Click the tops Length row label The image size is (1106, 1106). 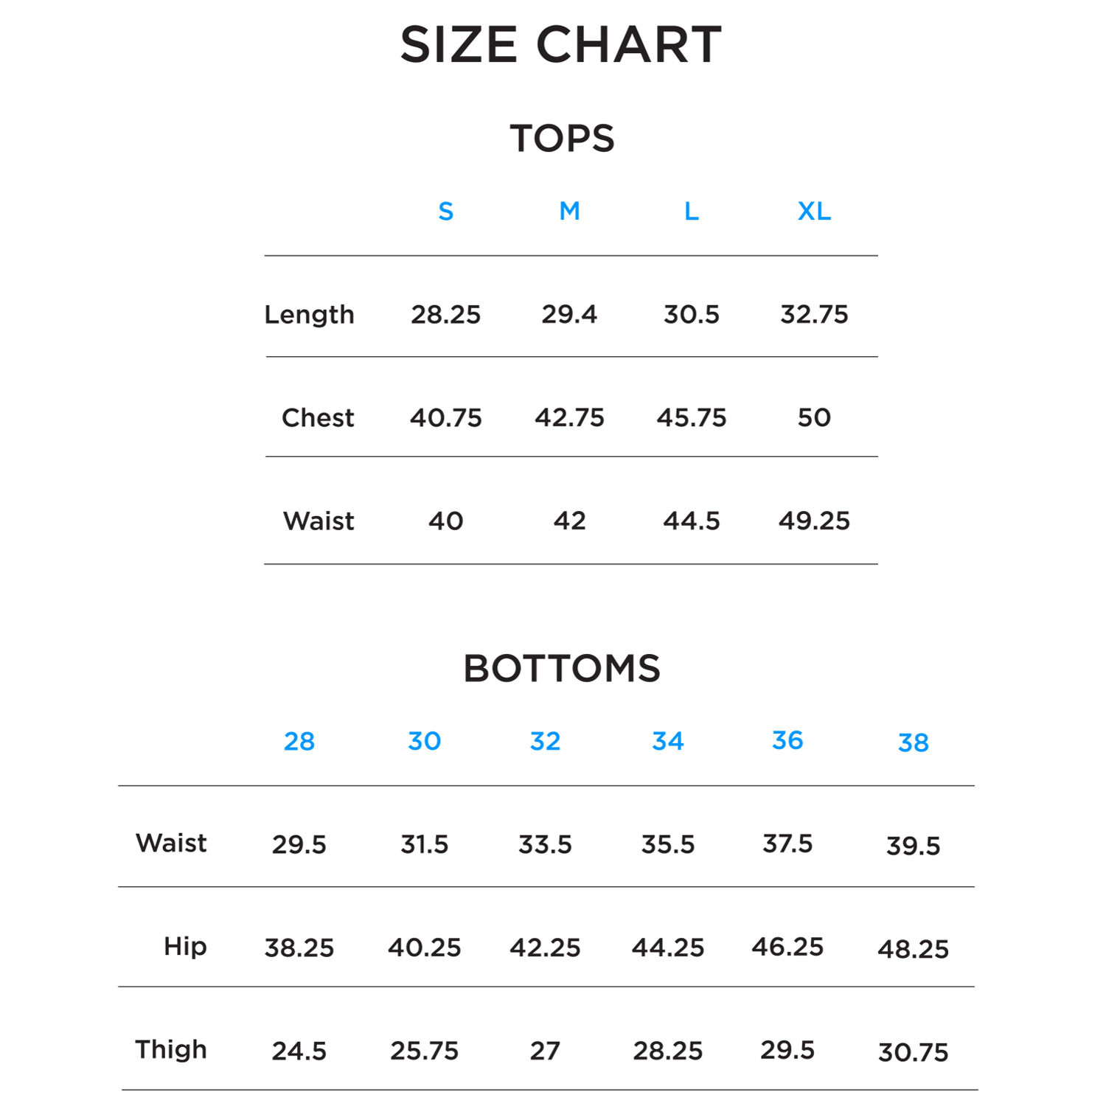[309, 315]
